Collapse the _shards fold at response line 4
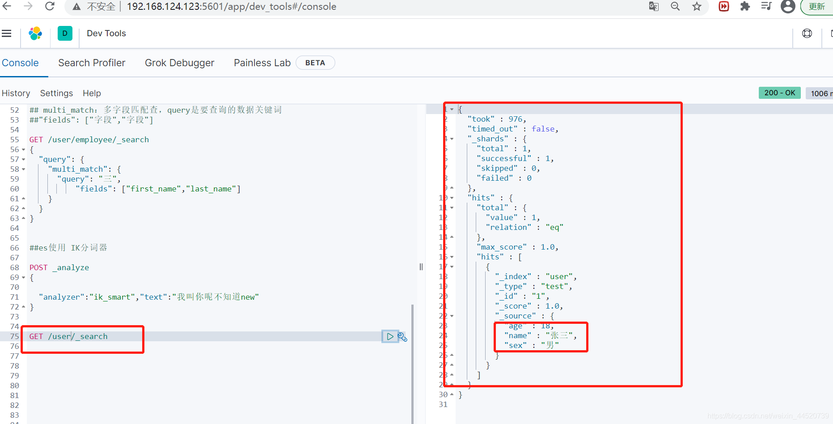Viewport: 833px width, 424px height. tap(452, 139)
